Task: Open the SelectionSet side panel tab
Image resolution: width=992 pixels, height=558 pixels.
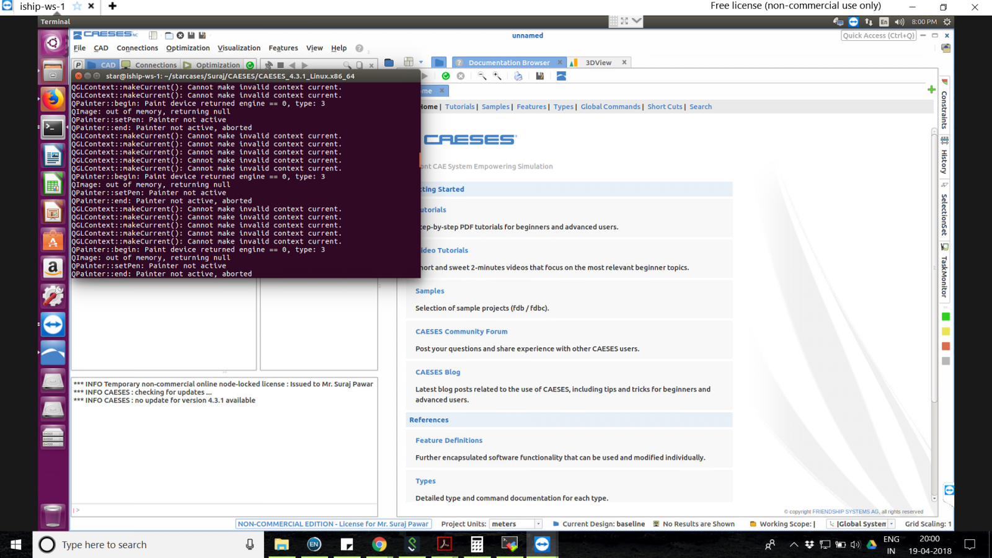Action: click(x=944, y=210)
